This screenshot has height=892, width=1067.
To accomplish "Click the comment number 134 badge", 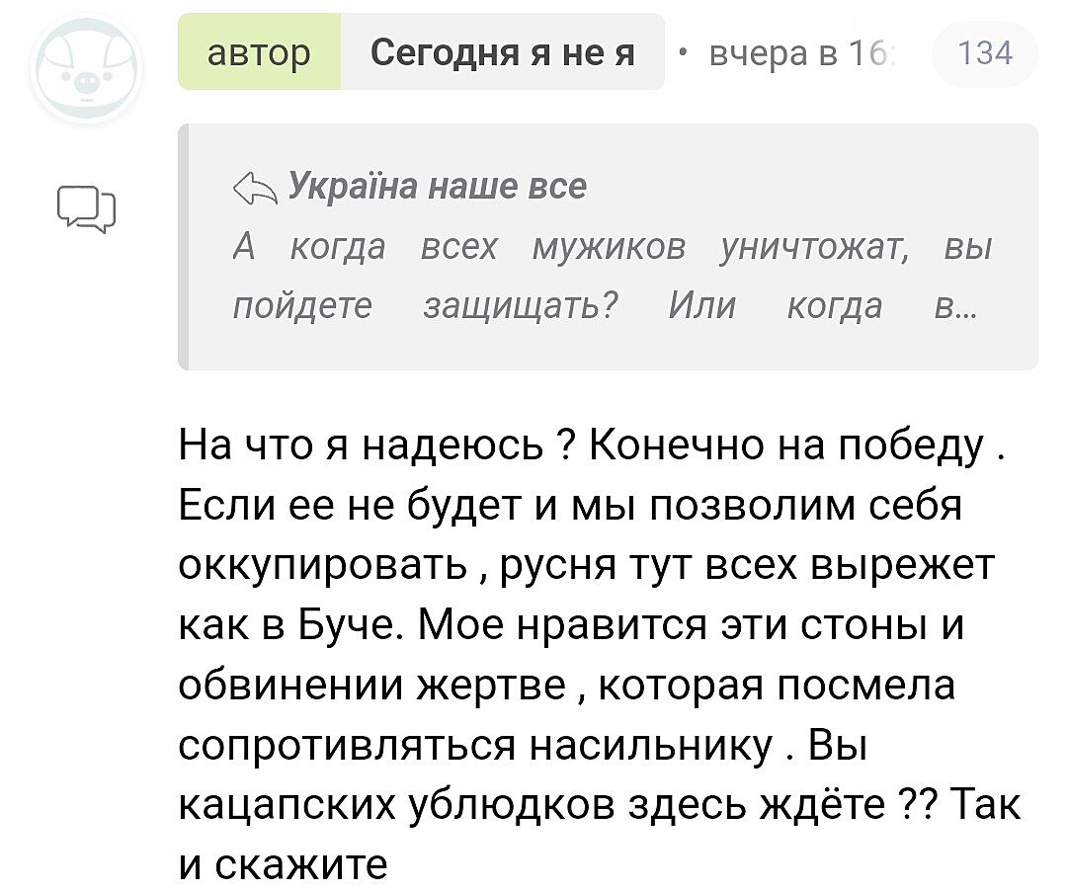I will [x=985, y=52].
